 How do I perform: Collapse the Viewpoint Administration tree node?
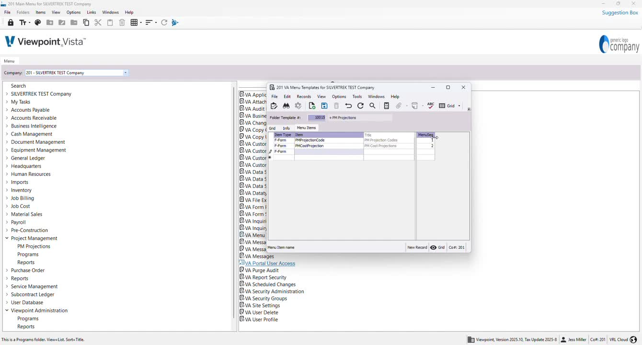[7, 310]
